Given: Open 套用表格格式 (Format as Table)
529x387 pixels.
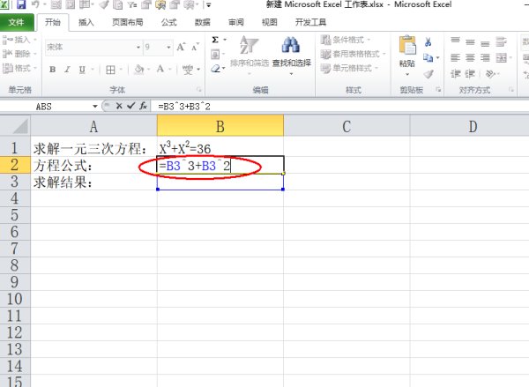Looking at the screenshot, I should [354, 54].
